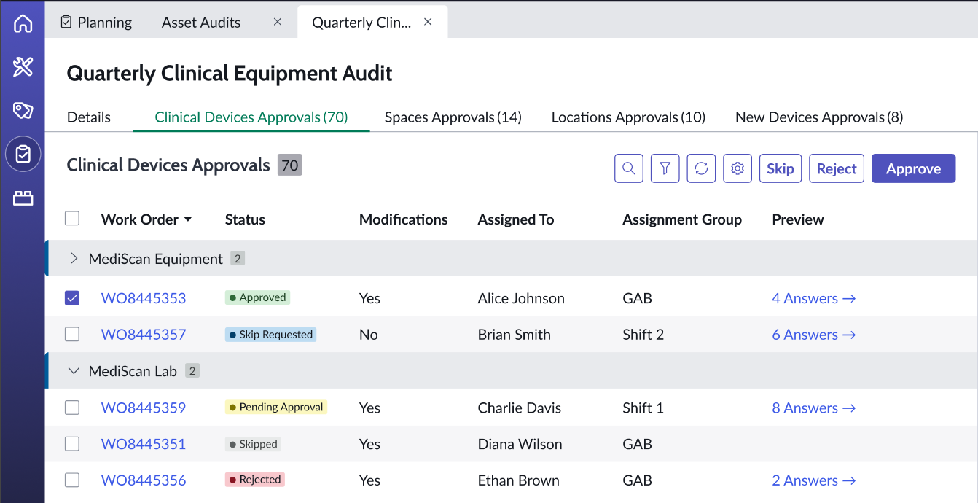Viewport: 978px width, 503px height.
Task: Click the tools wrench sidebar icon
Action: (x=23, y=67)
